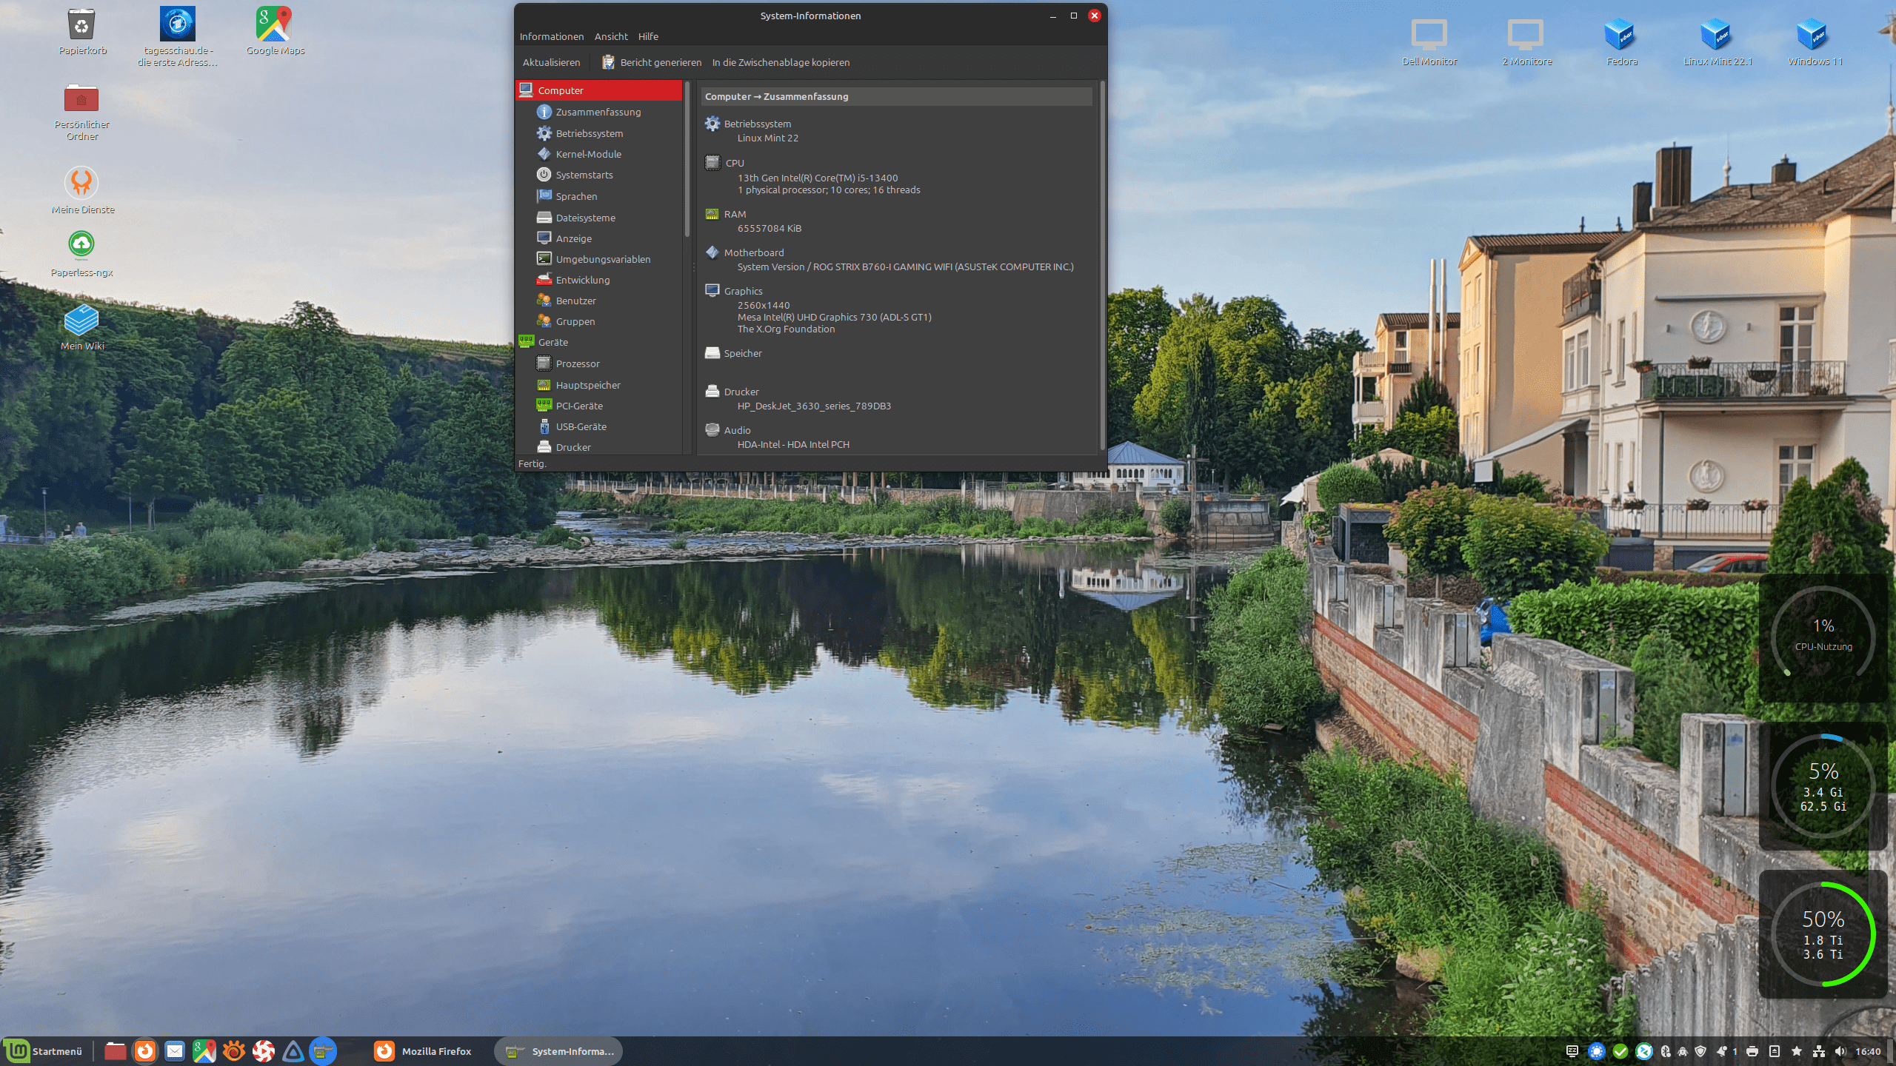1896x1066 pixels.
Task: Click the summary panel's vertical scrollbar
Action: coord(1102,266)
